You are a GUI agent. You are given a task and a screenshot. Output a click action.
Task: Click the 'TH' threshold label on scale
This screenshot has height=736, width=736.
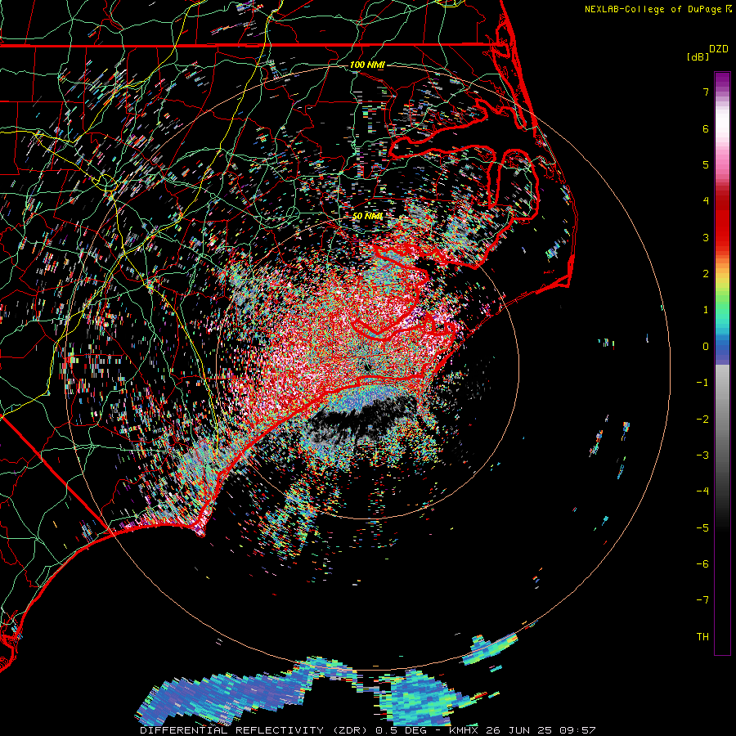pyautogui.click(x=702, y=637)
